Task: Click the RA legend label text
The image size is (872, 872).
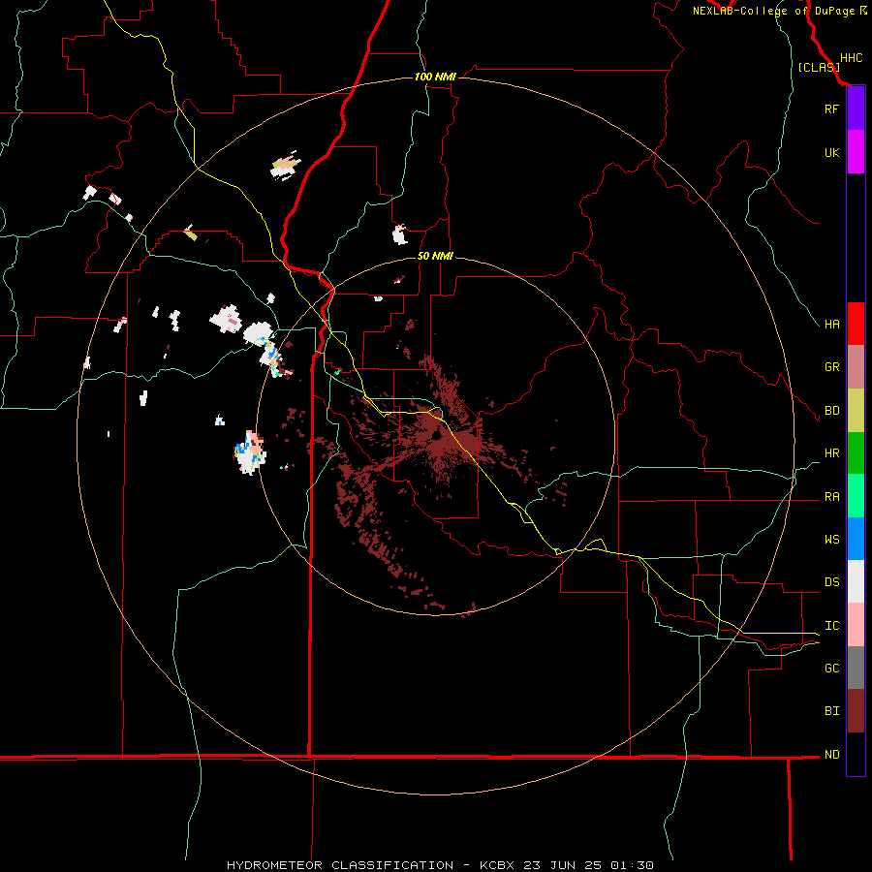Action: pyautogui.click(x=832, y=497)
